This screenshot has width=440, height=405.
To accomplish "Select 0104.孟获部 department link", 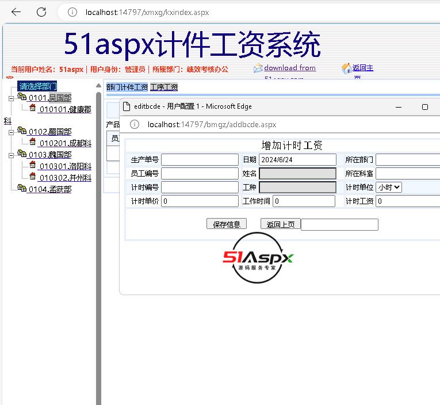I will click(50, 189).
